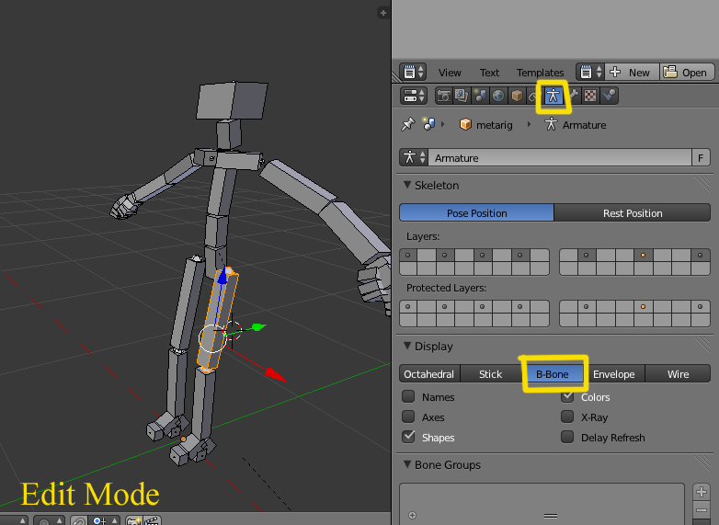Collapse the Skeleton panel
The height and width of the screenshot is (525, 719).
click(407, 185)
